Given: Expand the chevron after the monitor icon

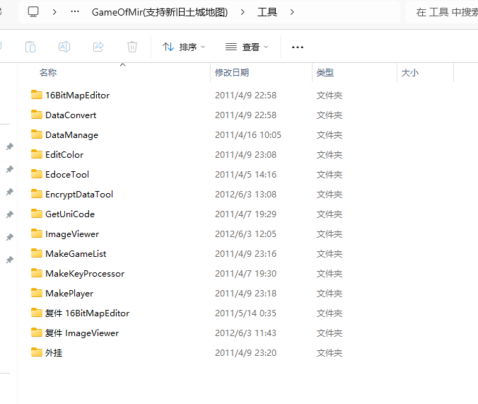Looking at the screenshot, I should click(x=54, y=12).
